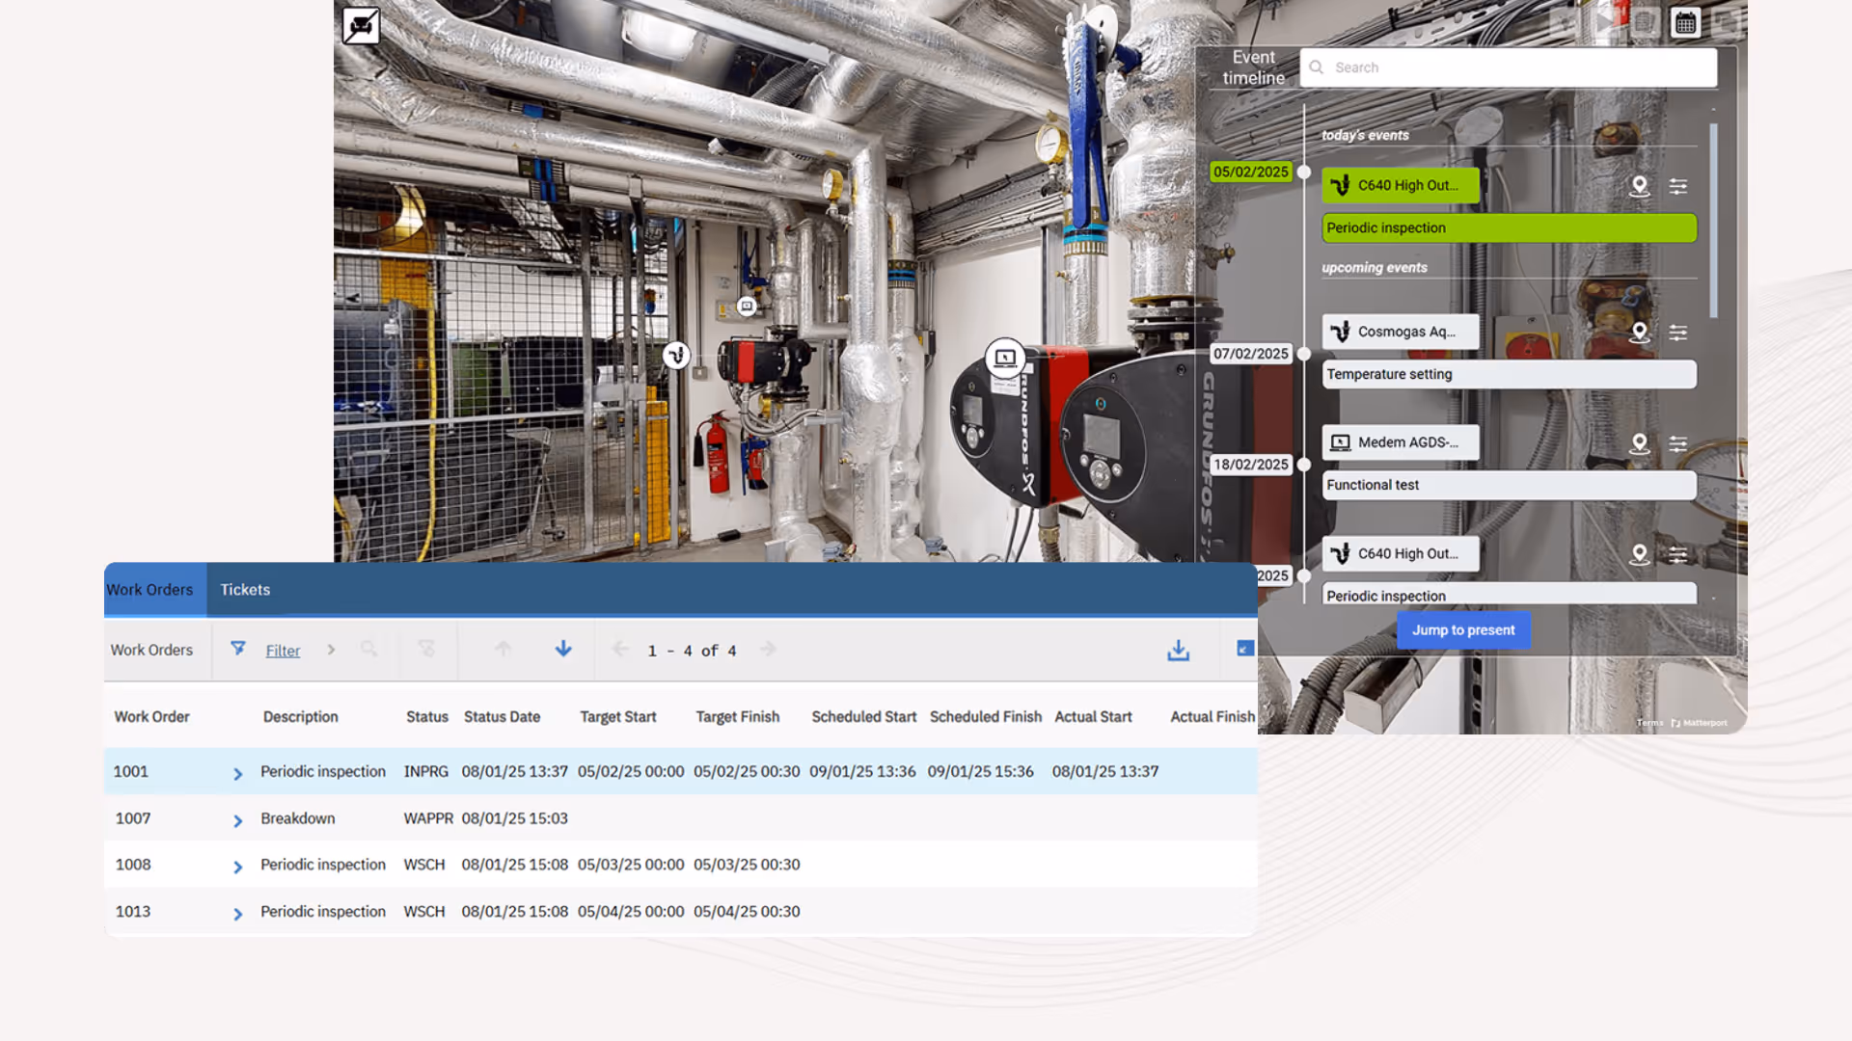This screenshot has height=1041, width=1852.
Task: Click the calendar icon above Event timeline
Action: coord(1685,22)
